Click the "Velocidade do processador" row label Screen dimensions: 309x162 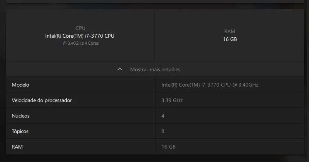tap(42, 100)
